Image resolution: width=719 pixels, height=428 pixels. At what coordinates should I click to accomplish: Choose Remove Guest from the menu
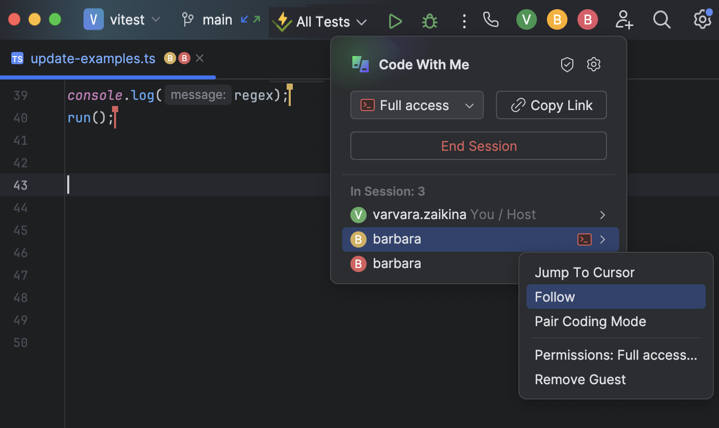(x=580, y=379)
